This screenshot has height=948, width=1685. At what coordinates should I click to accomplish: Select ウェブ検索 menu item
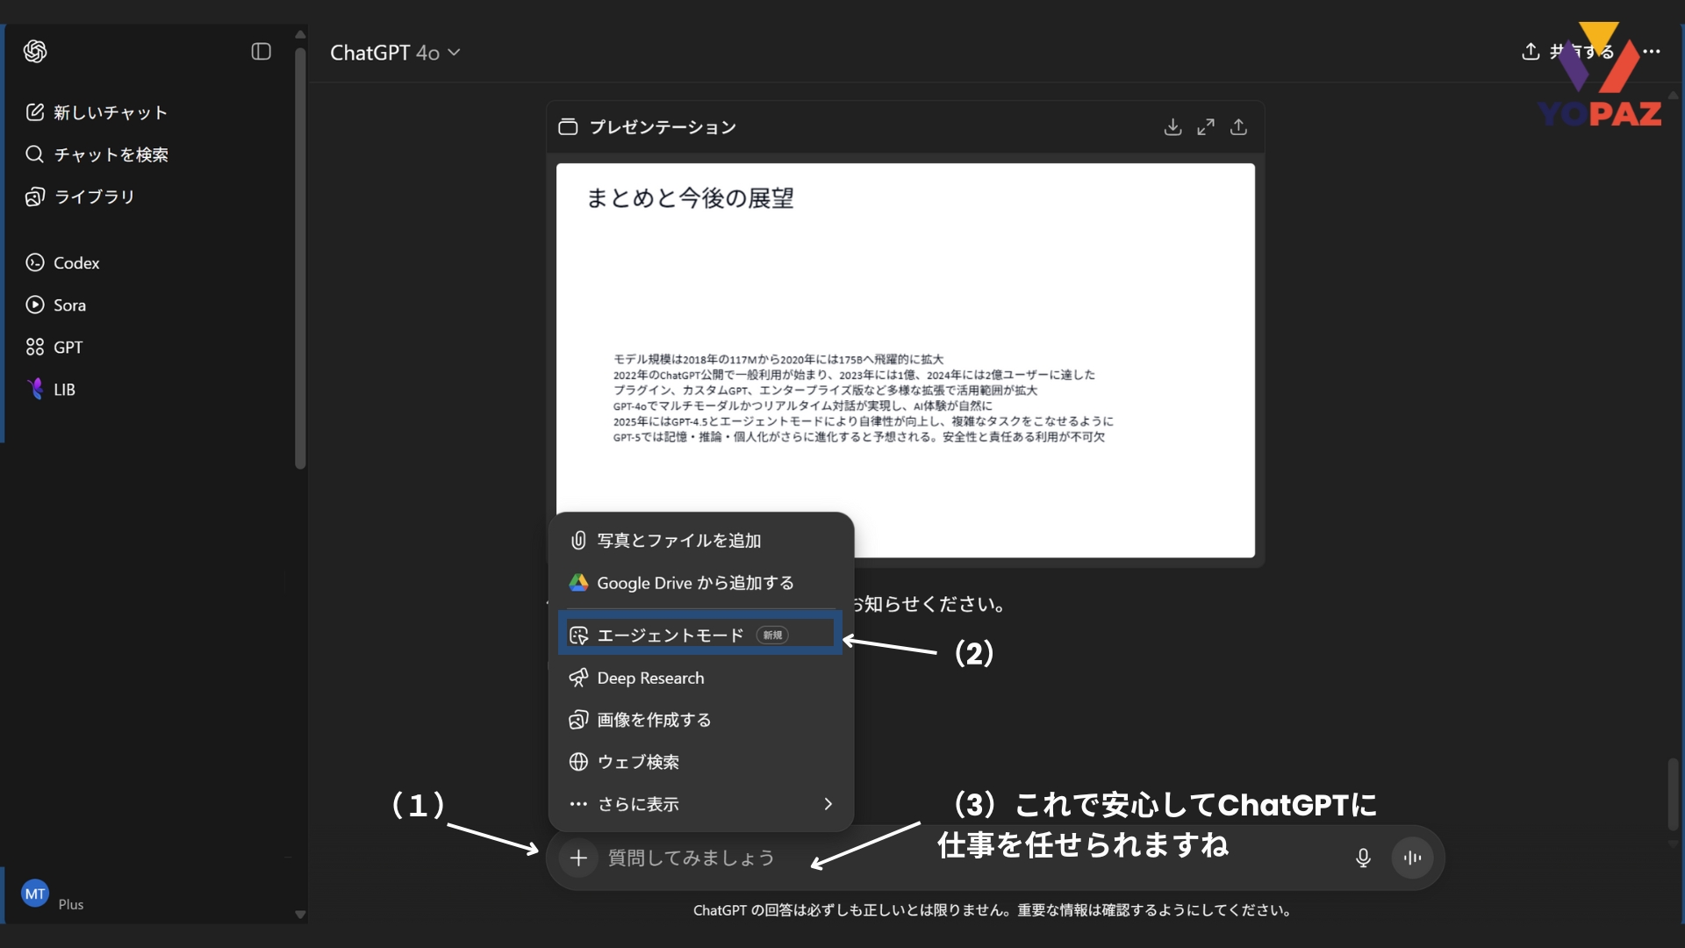[700, 762]
